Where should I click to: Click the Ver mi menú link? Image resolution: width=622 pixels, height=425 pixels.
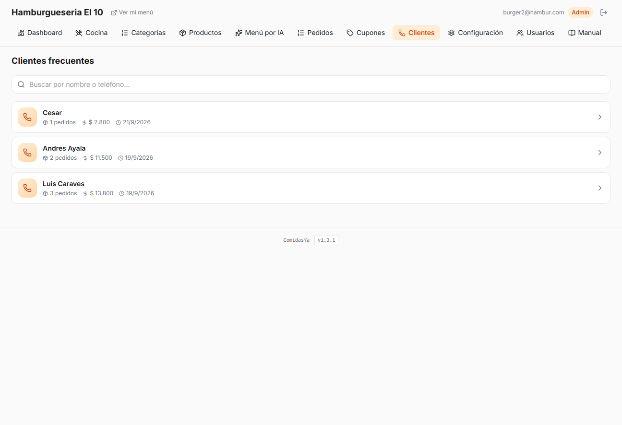pyautogui.click(x=132, y=12)
